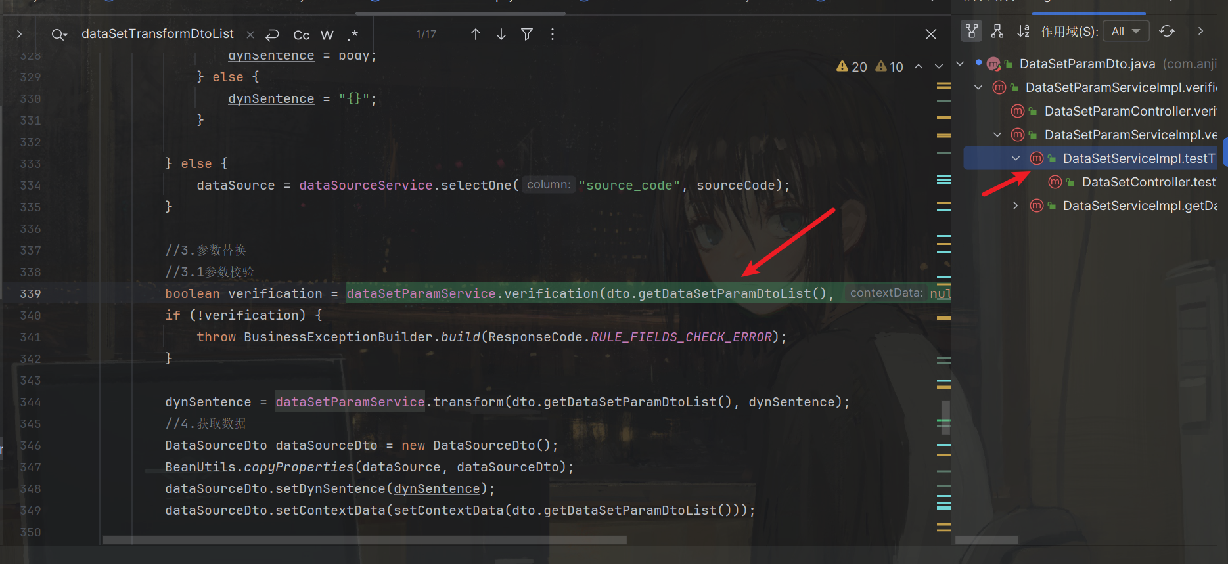This screenshot has width=1228, height=564.
Task: Click method icon of DataSetParamController.veri
Action: point(1018,111)
